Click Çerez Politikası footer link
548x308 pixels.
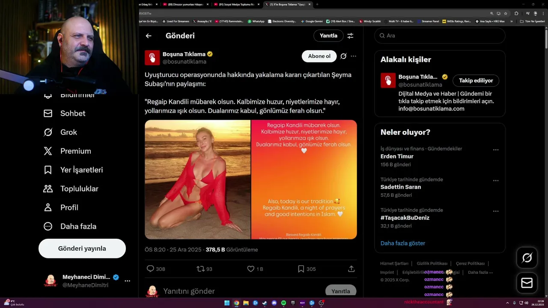pos(470,264)
